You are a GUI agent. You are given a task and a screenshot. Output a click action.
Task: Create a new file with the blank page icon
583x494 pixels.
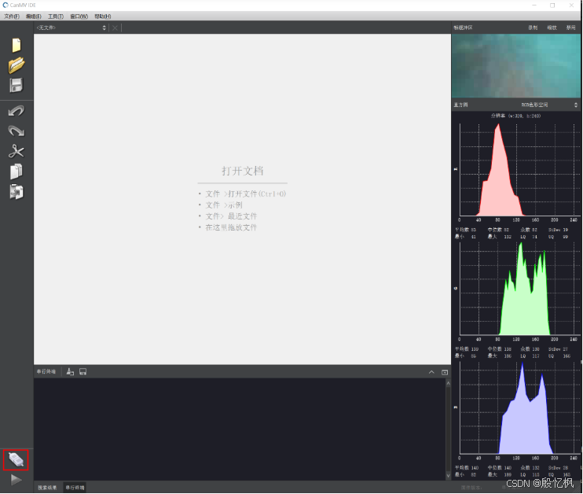[16, 45]
